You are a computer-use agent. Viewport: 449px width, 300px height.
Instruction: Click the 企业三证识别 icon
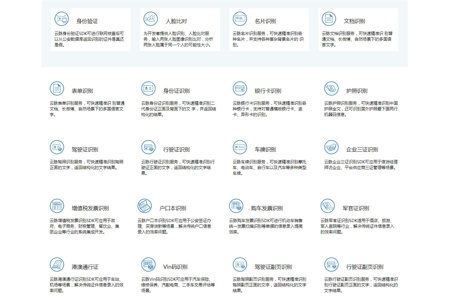coord(331,147)
